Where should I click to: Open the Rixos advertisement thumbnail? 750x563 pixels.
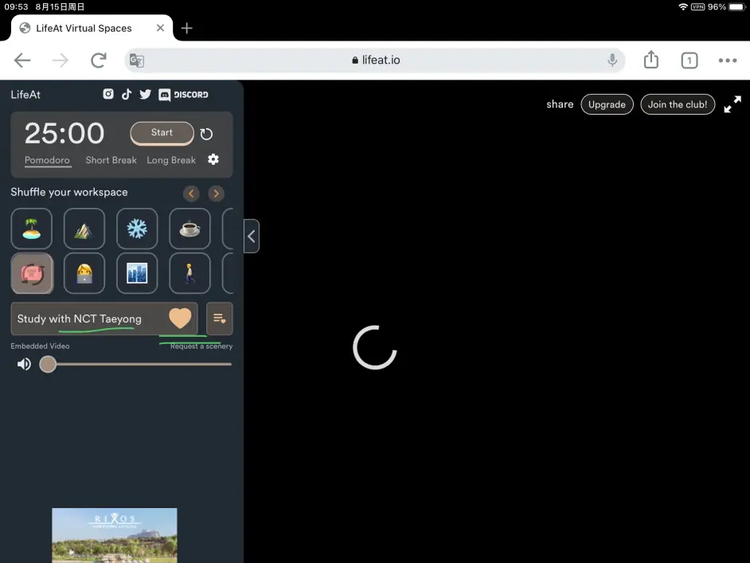point(115,535)
